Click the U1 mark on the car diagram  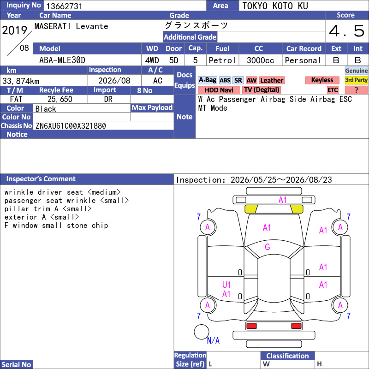(226, 285)
